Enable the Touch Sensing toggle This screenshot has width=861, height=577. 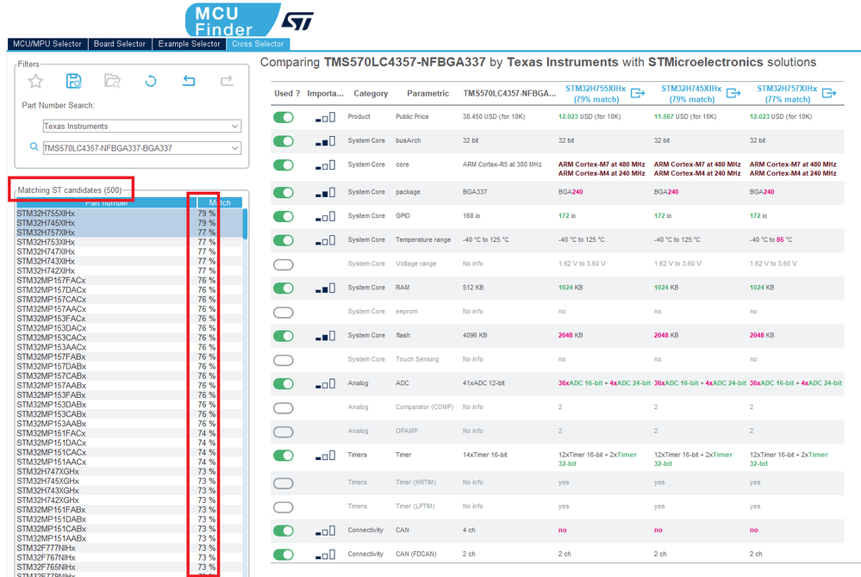point(284,360)
